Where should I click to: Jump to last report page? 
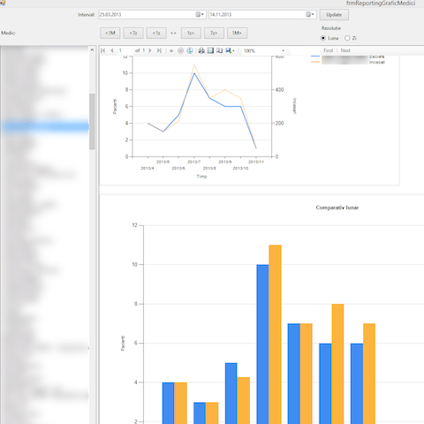[159, 50]
